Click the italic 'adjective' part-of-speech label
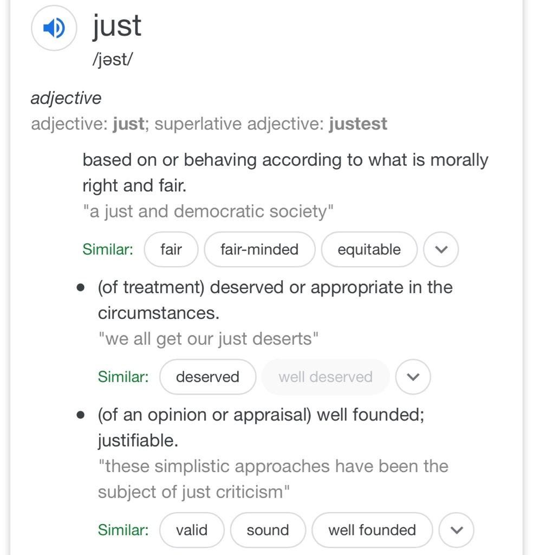This screenshot has height=555, width=533. [66, 98]
